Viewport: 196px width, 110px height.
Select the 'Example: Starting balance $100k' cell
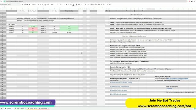point(120,67)
